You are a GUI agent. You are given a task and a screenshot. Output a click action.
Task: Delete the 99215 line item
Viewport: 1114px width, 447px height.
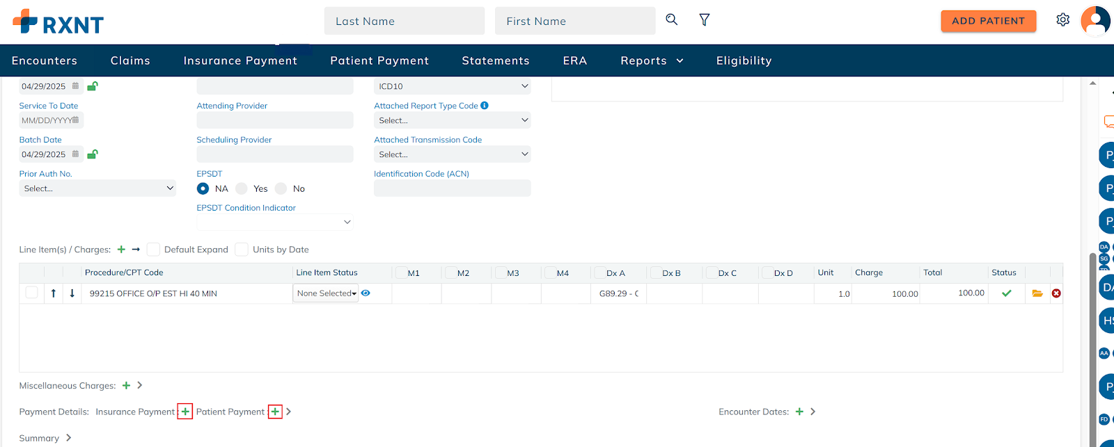click(x=1056, y=293)
